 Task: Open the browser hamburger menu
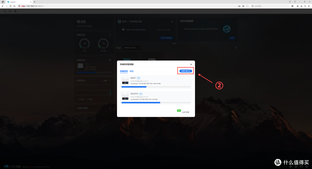click(x=309, y=6)
